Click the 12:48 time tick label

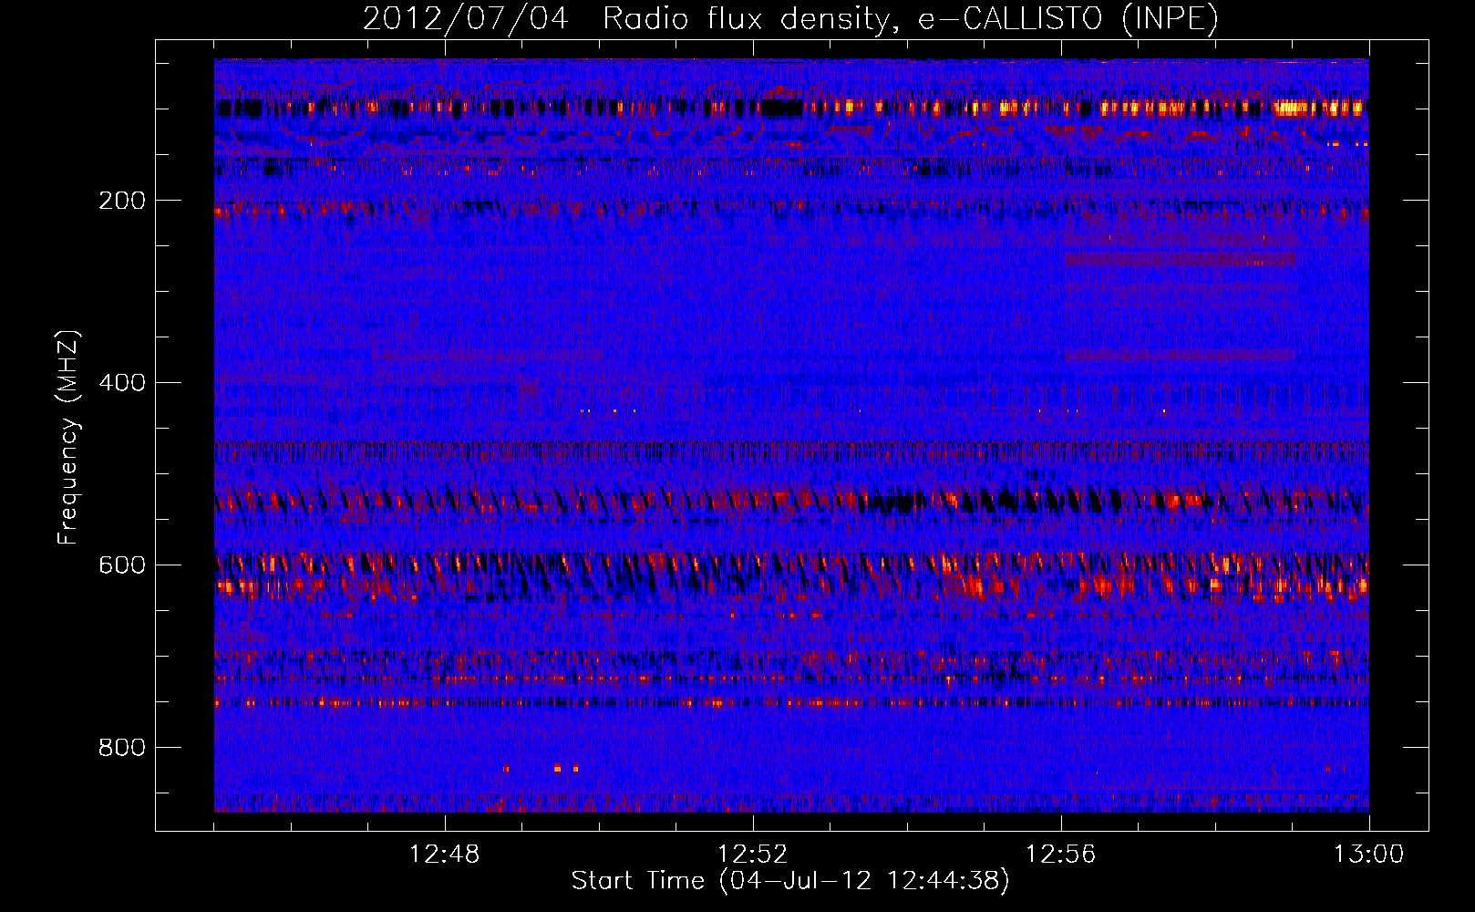click(445, 855)
